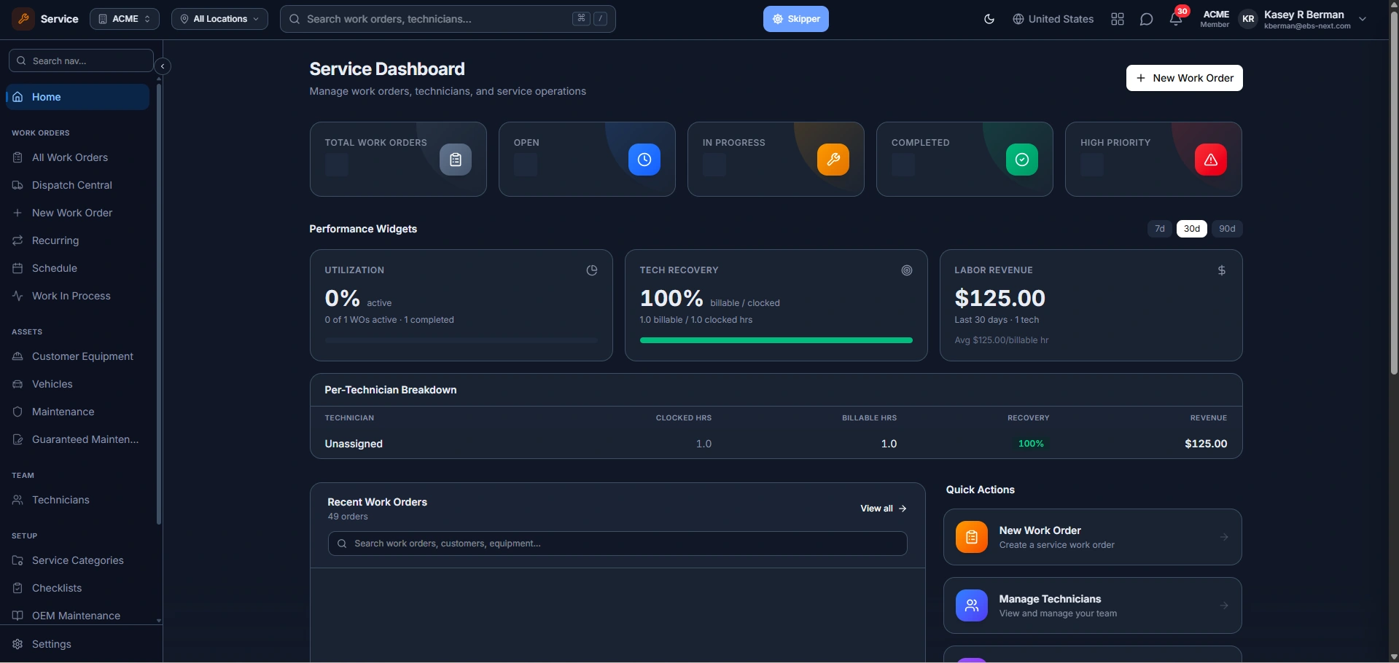
Task: Switch performance range to 90d
Action: point(1228,229)
